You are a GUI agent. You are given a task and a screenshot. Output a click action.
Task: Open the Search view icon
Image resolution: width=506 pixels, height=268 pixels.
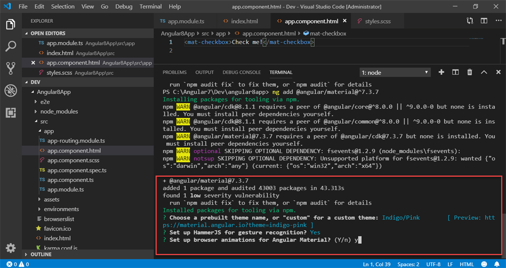point(10,47)
